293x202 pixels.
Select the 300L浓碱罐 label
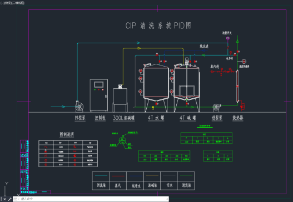[123, 118]
